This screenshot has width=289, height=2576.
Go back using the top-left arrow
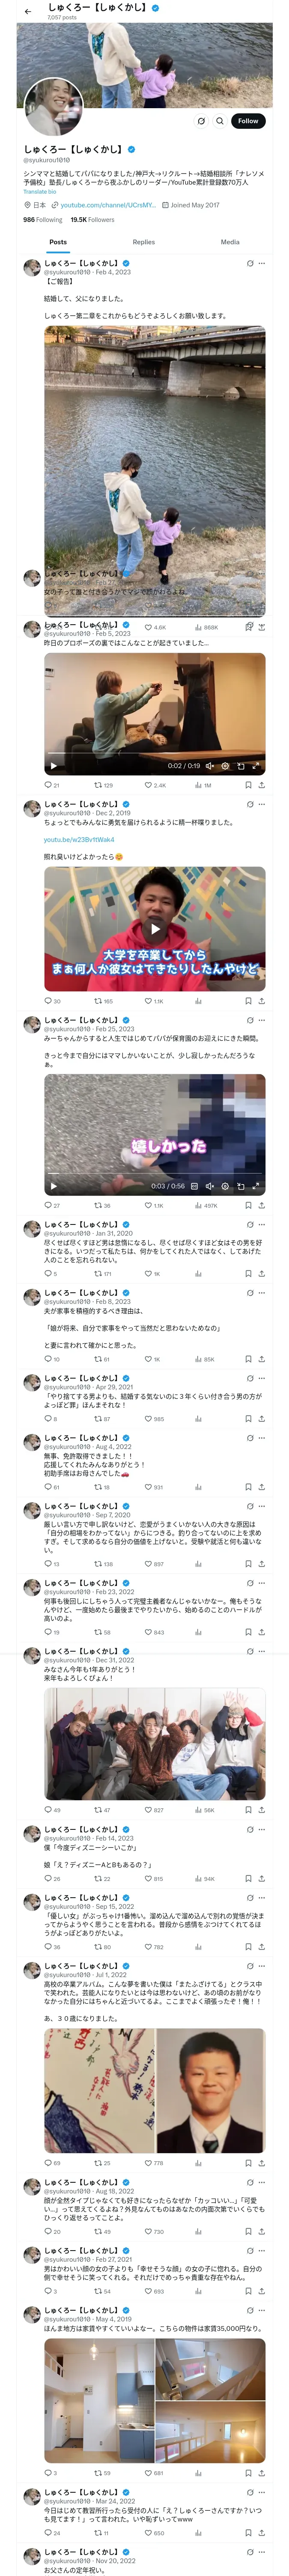28,11
